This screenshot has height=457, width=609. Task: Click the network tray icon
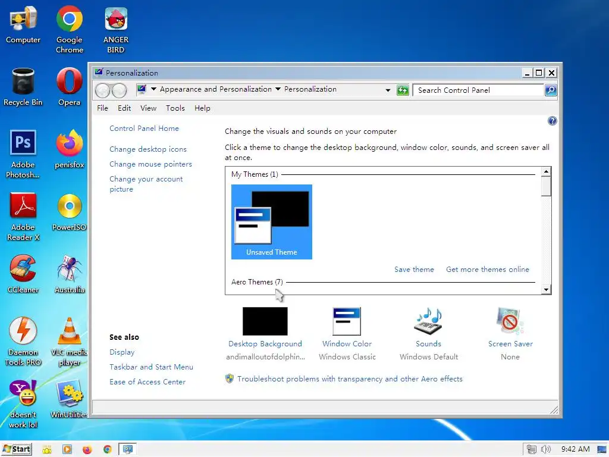click(x=531, y=450)
